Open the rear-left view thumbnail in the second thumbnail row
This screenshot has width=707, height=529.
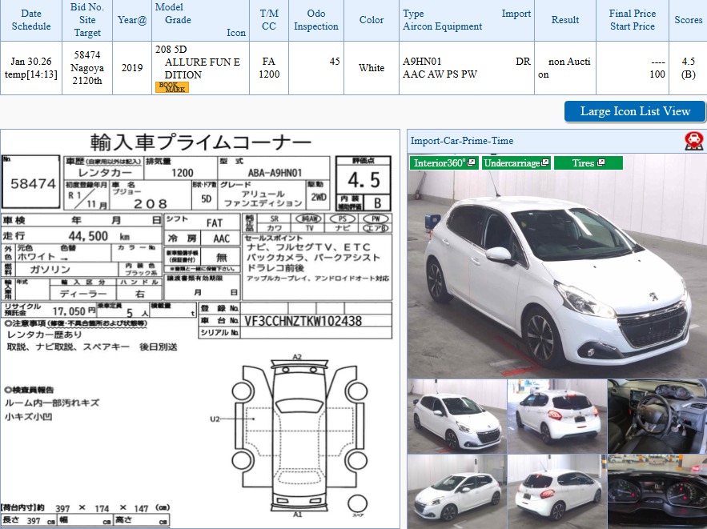coord(557,491)
